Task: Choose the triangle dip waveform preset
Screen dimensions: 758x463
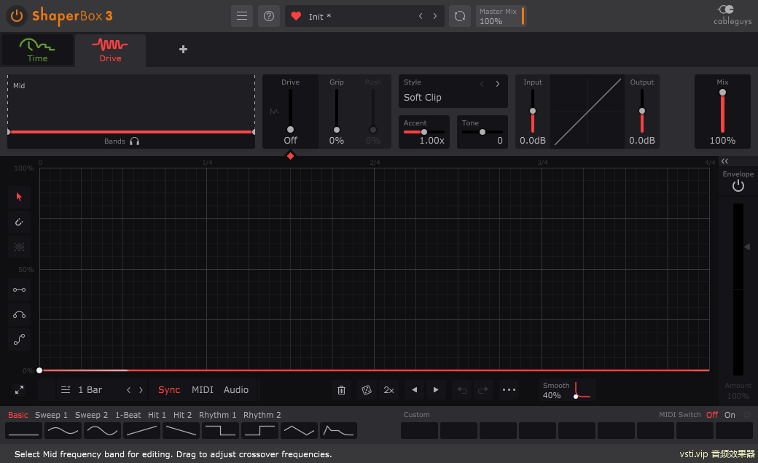Action: (300, 431)
